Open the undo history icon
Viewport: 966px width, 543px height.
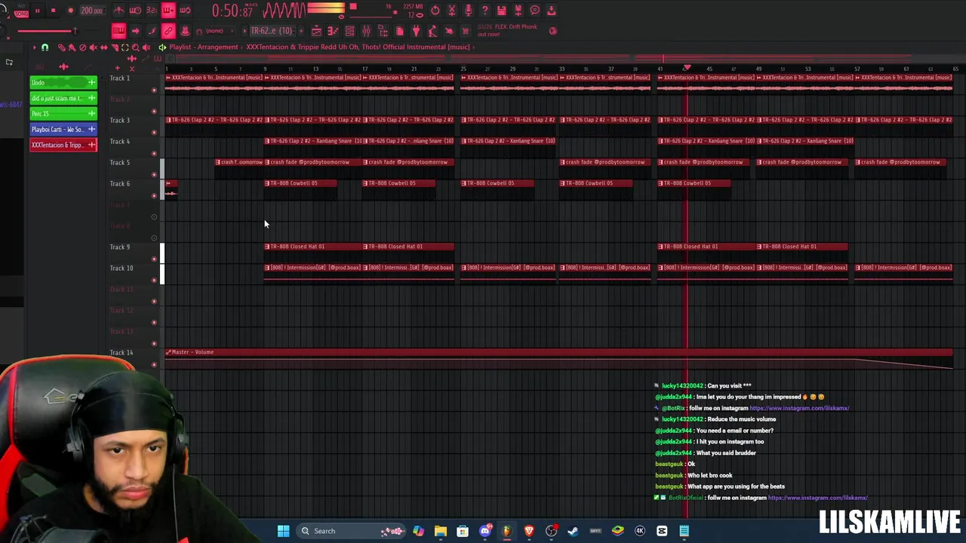point(435,11)
